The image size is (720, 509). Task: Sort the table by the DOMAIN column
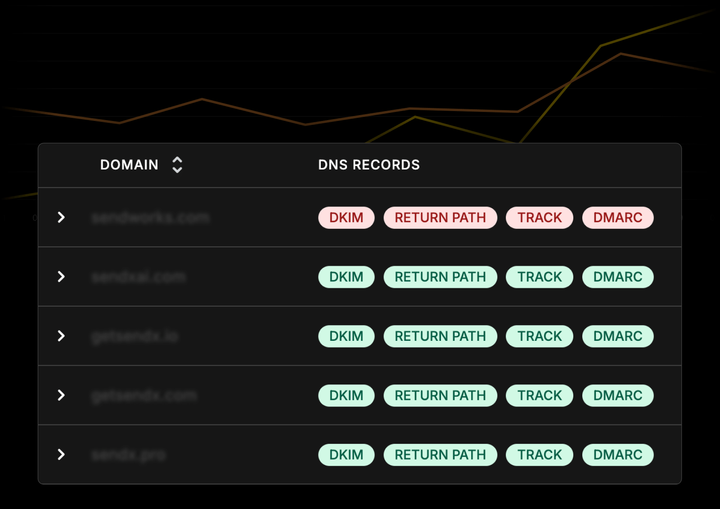point(177,165)
